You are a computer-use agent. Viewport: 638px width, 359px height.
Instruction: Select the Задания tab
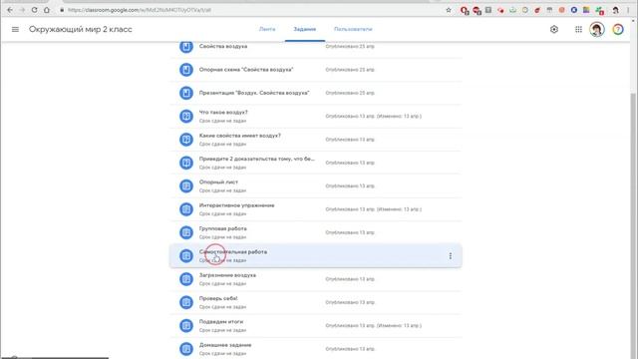305,29
